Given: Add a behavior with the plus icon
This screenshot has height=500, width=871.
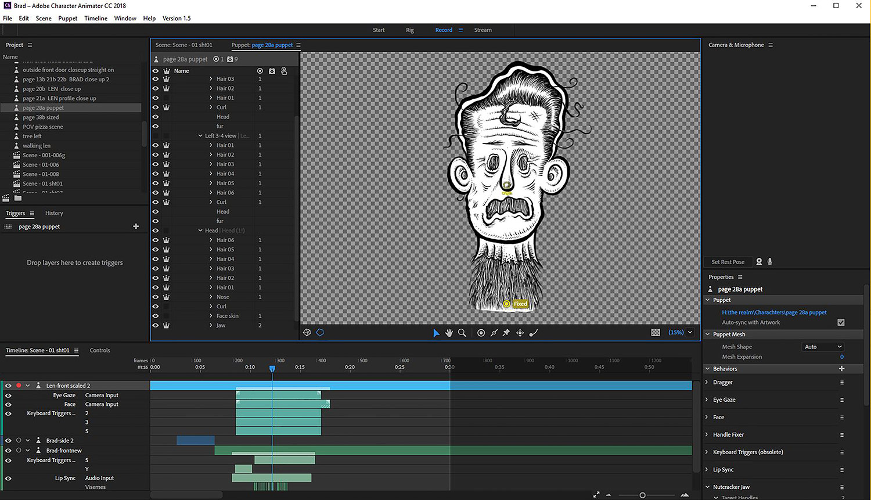Looking at the screenshot, I should pos(841,369).
